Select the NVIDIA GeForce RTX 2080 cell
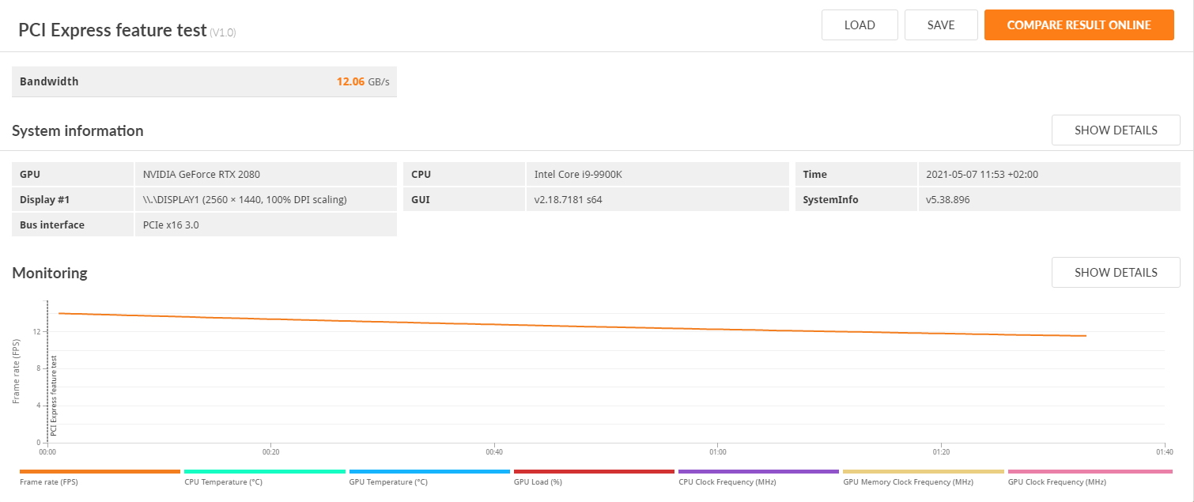This screenshot has height=502, width=1194. point(202,175)
